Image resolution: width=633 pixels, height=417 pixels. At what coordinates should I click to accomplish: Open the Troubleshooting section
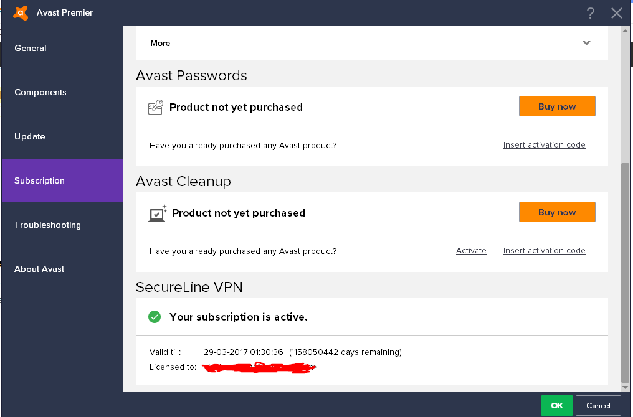(x=47, y=225)
